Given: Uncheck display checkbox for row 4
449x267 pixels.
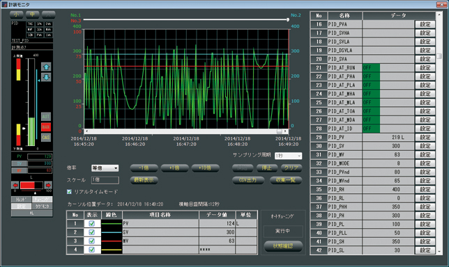Looking at the screenshot, I should coord(91,250).
